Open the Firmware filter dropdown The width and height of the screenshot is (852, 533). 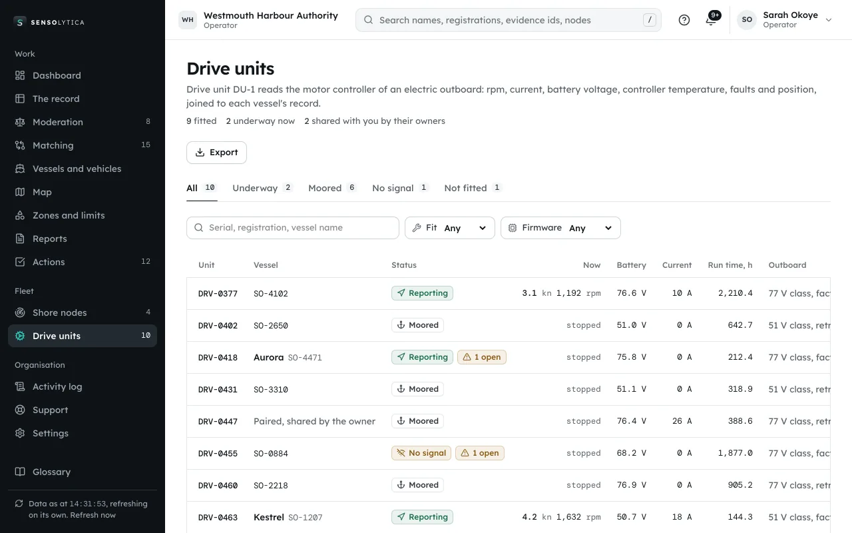[560, 228]
